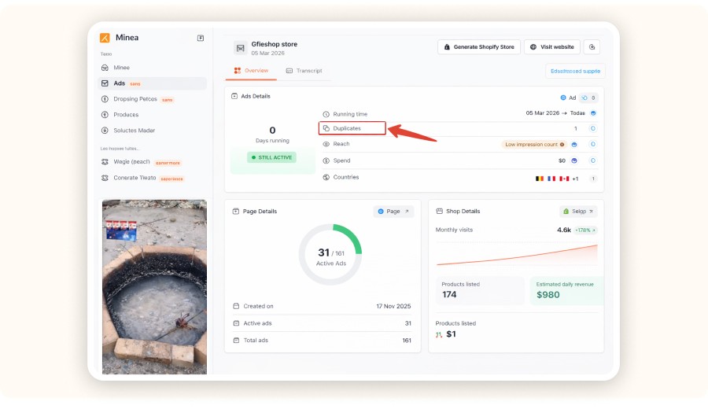Click the calendar icon beside Created on
This screenshot has width=708, height=409.
click(x=236, y=306)
